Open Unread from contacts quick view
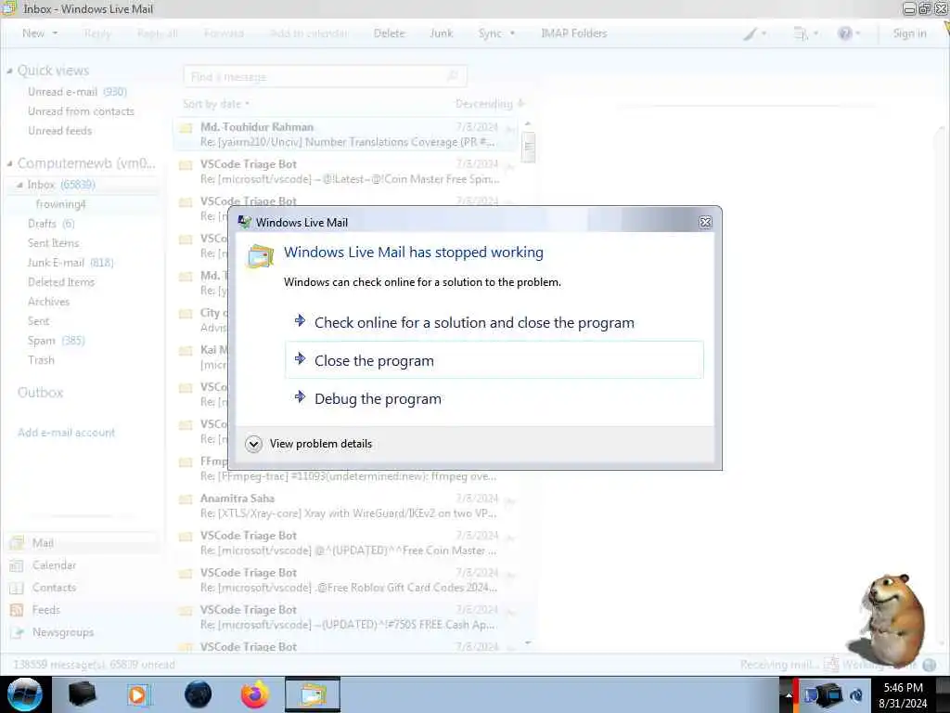 click(81, 111)
